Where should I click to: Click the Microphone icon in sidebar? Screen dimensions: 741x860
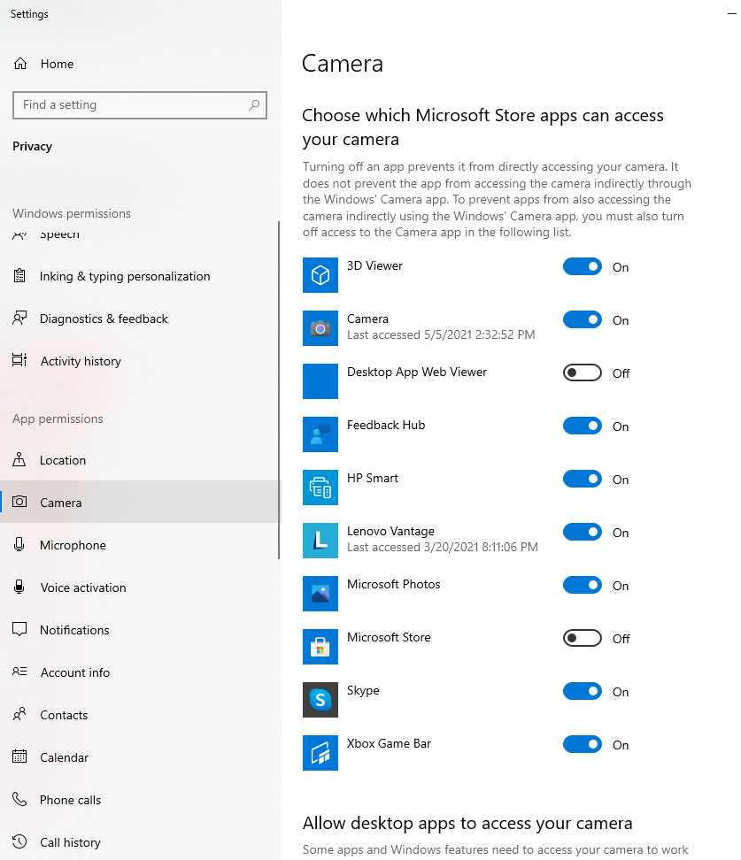(x=19, y=545)
